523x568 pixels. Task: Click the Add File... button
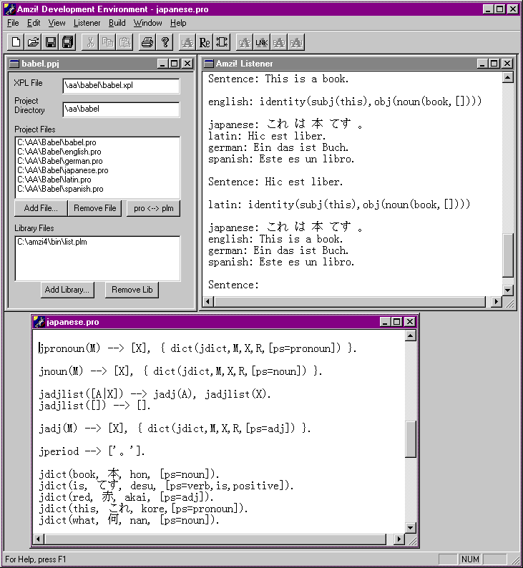[41, 208]
